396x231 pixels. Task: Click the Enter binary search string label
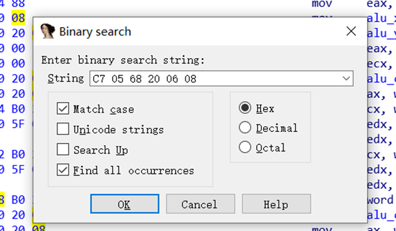click(123, 60)
